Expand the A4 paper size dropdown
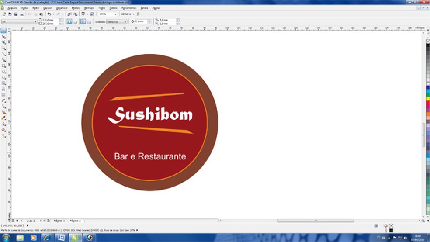This screenshot has width=430, height=242. coord(35,21)
